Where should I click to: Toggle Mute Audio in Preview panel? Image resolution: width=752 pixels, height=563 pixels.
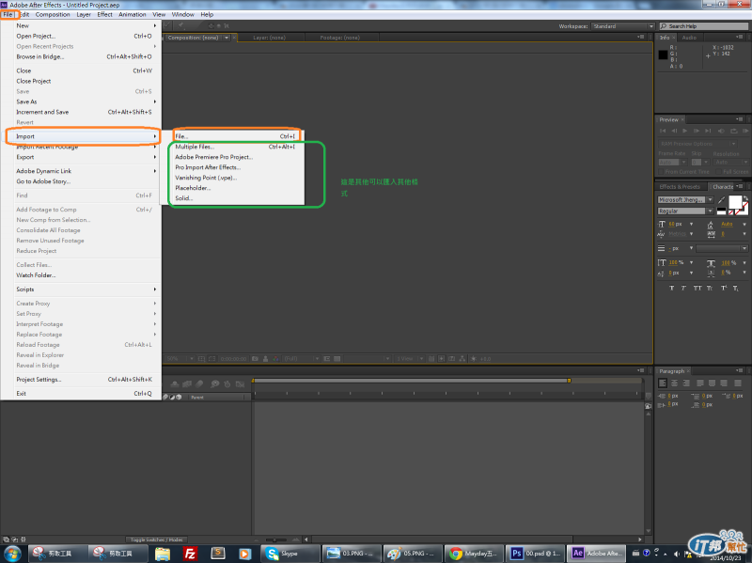pos(721,131)
